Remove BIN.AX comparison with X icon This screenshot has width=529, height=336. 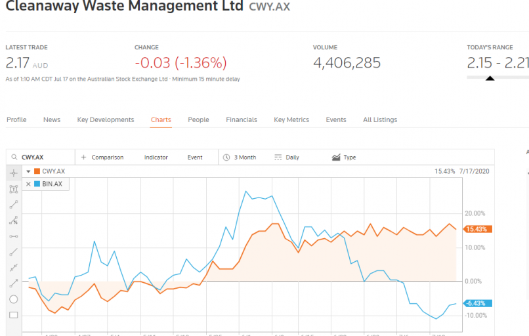click(x=28, y=184)
